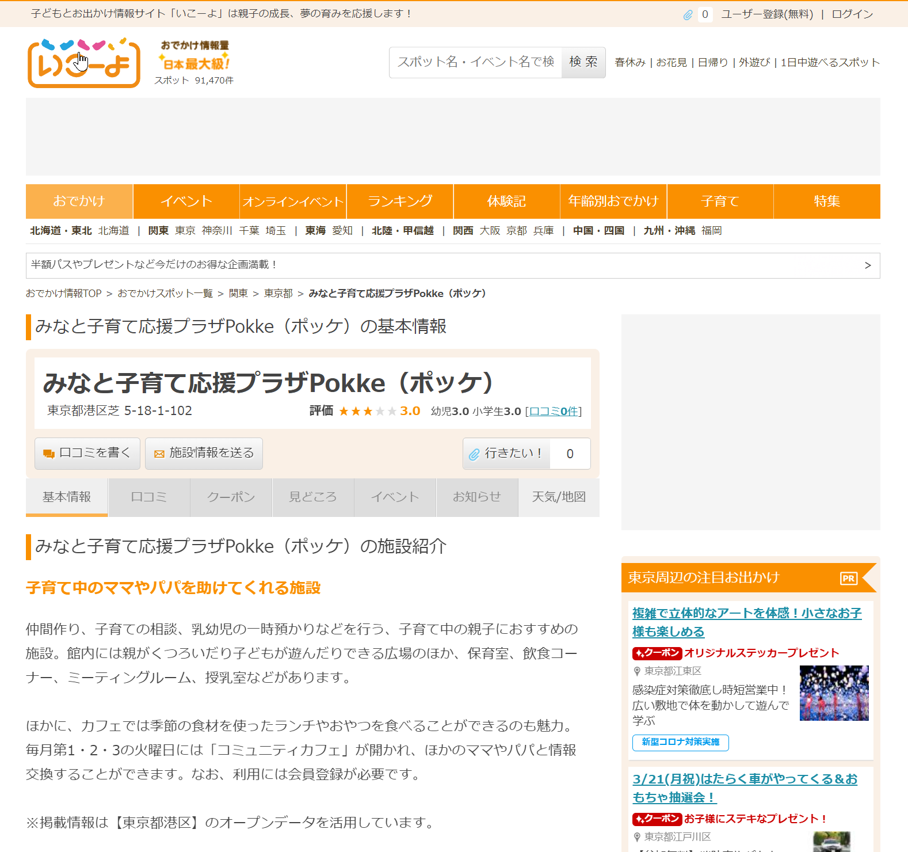This screenshot has height=852, width=908.
Task: Click the PR badge in 東京周辺の注目お出かけ
Action: point(849,579)
